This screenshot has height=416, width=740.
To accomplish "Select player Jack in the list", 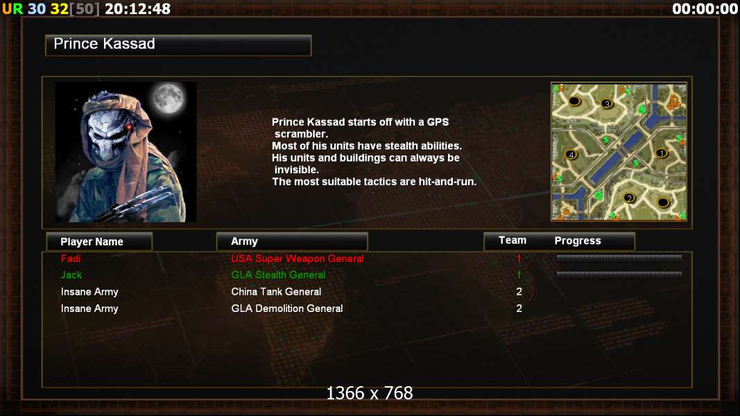I will 71,275.
